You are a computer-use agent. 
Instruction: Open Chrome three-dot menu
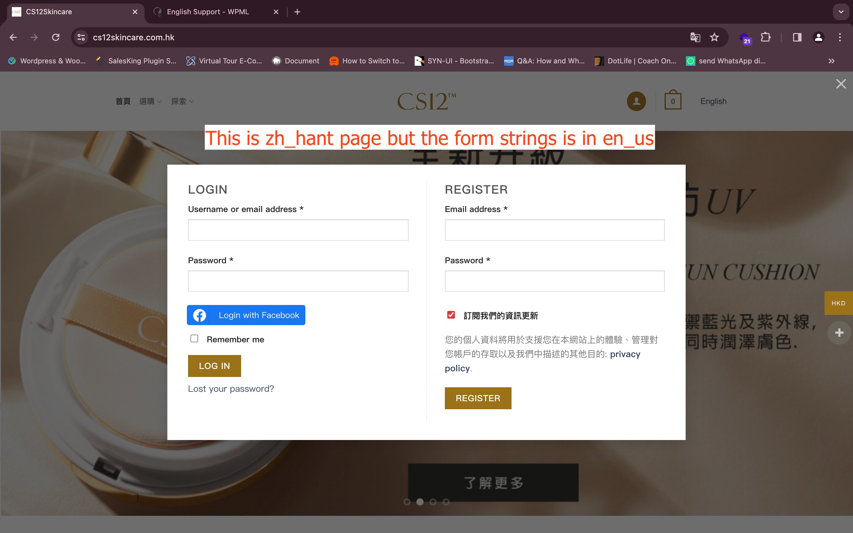point(840,37)
